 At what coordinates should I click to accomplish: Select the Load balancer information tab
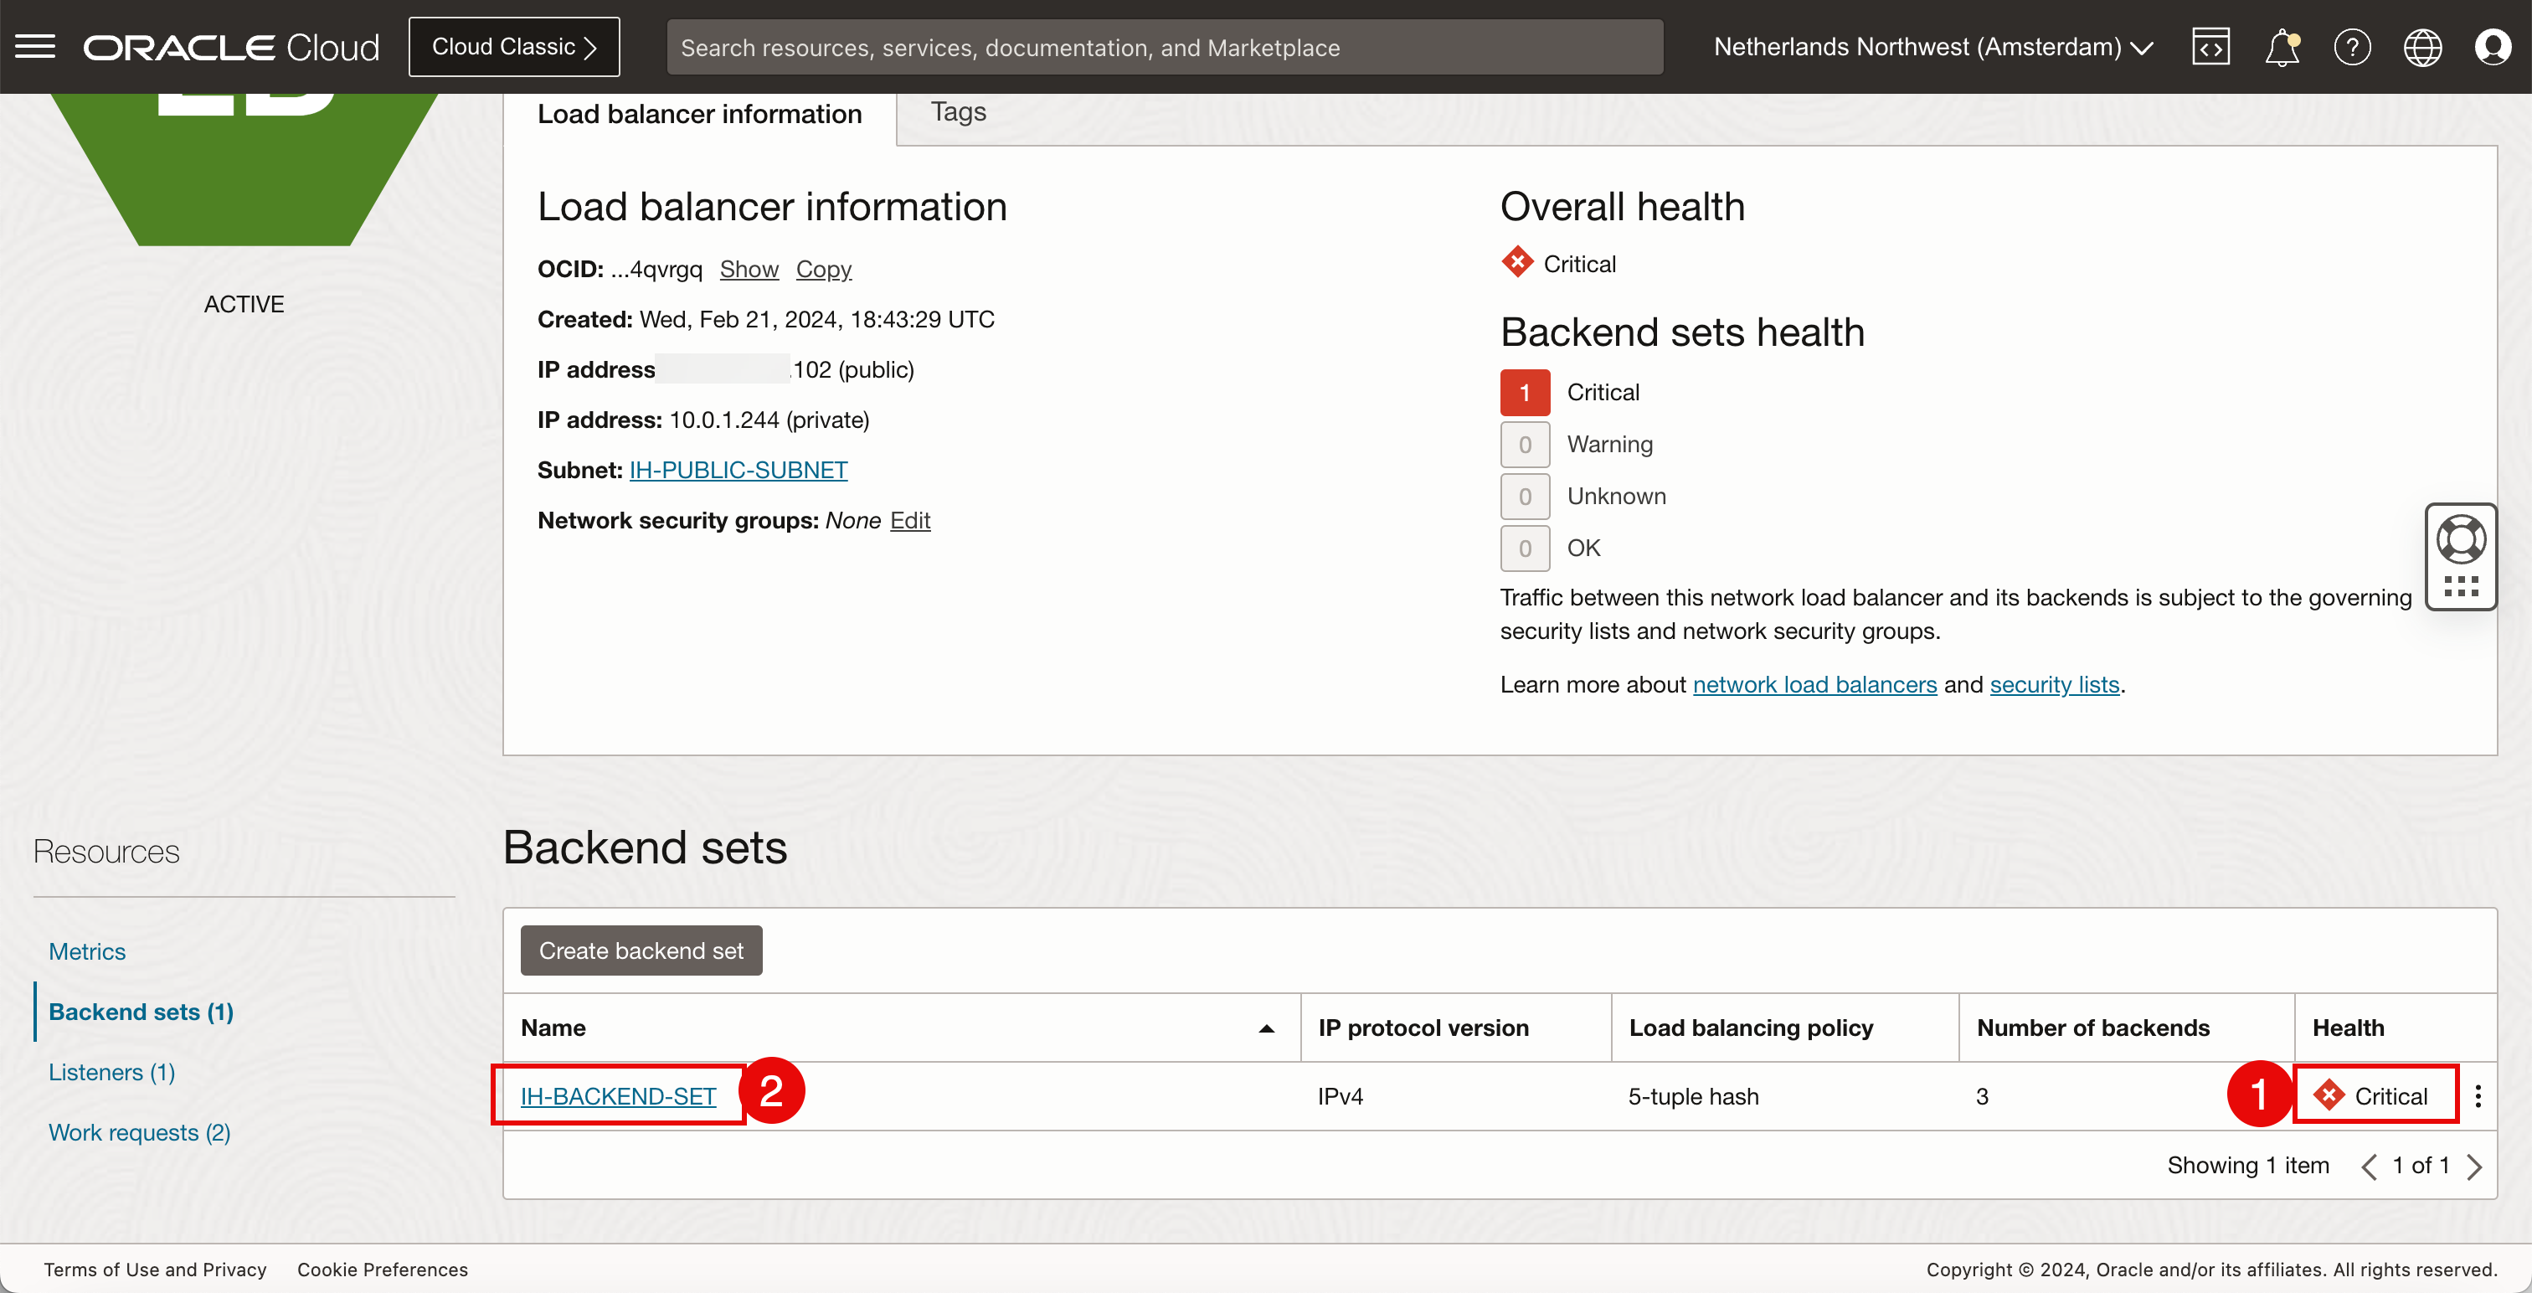pos(699,114)
